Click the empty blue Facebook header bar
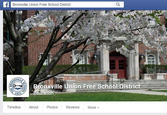 pos(145,5)
